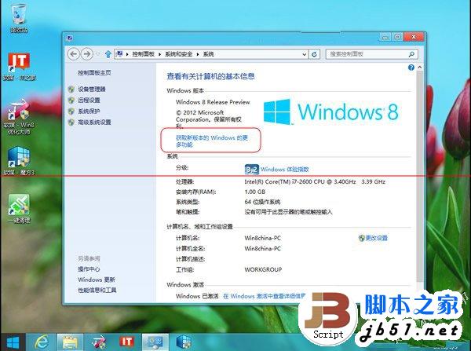Image resolution: width=471 pixels, height=351 pixels.
Task: Click the Win8china-PC computer name value
Action: click(x=262, y=238)
